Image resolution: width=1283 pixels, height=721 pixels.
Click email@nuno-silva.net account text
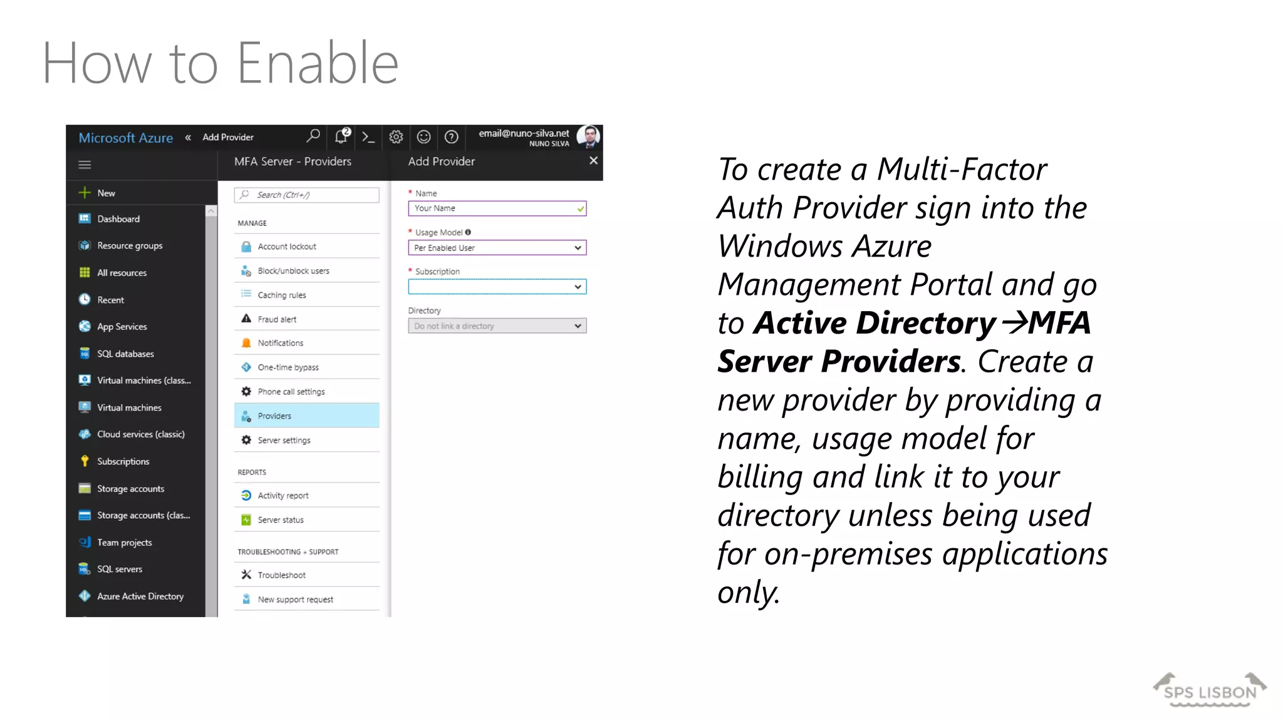[x=524, y=133]
